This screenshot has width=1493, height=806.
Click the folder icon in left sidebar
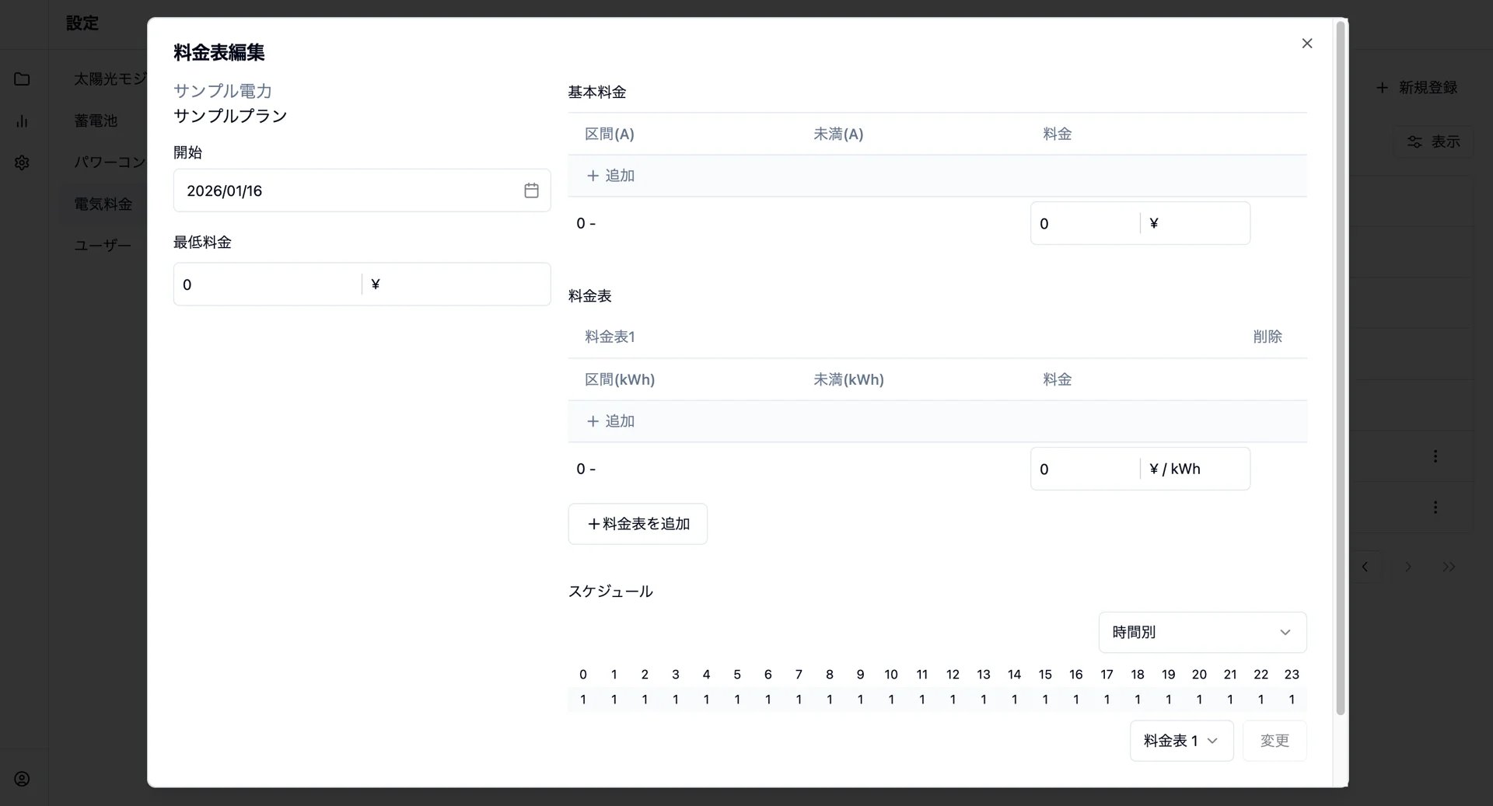pyautogui.click(x=22, y=79)
